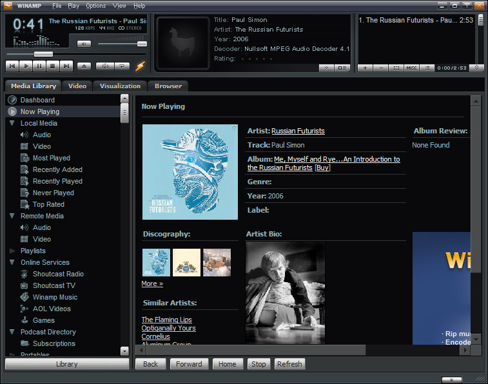Add files with playlist plus button

365,68
